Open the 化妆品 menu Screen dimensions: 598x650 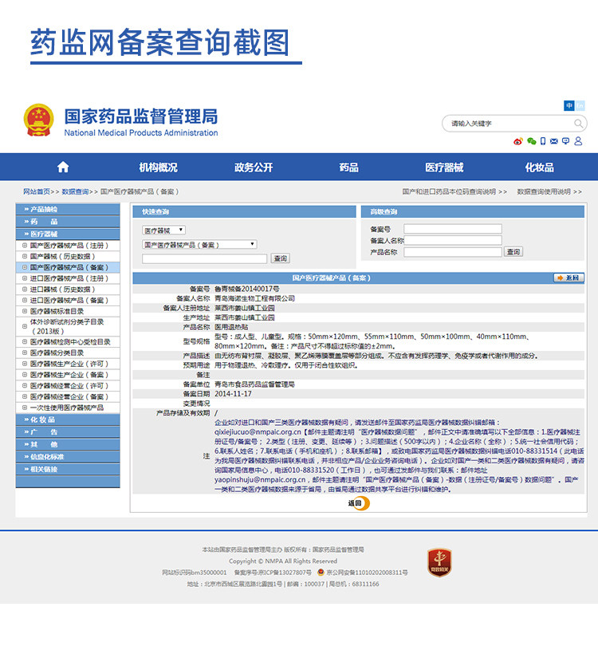click(x=539, y=167)
